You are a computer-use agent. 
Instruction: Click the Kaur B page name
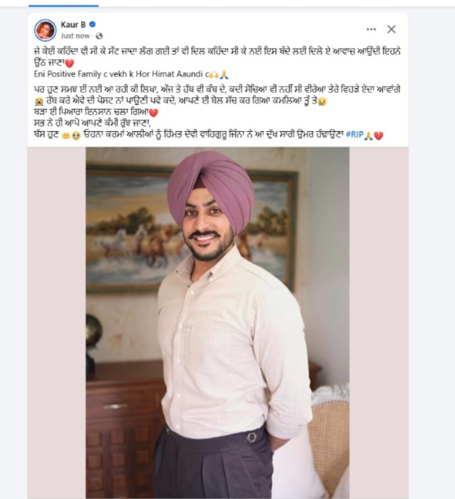[x=73, y=24]
